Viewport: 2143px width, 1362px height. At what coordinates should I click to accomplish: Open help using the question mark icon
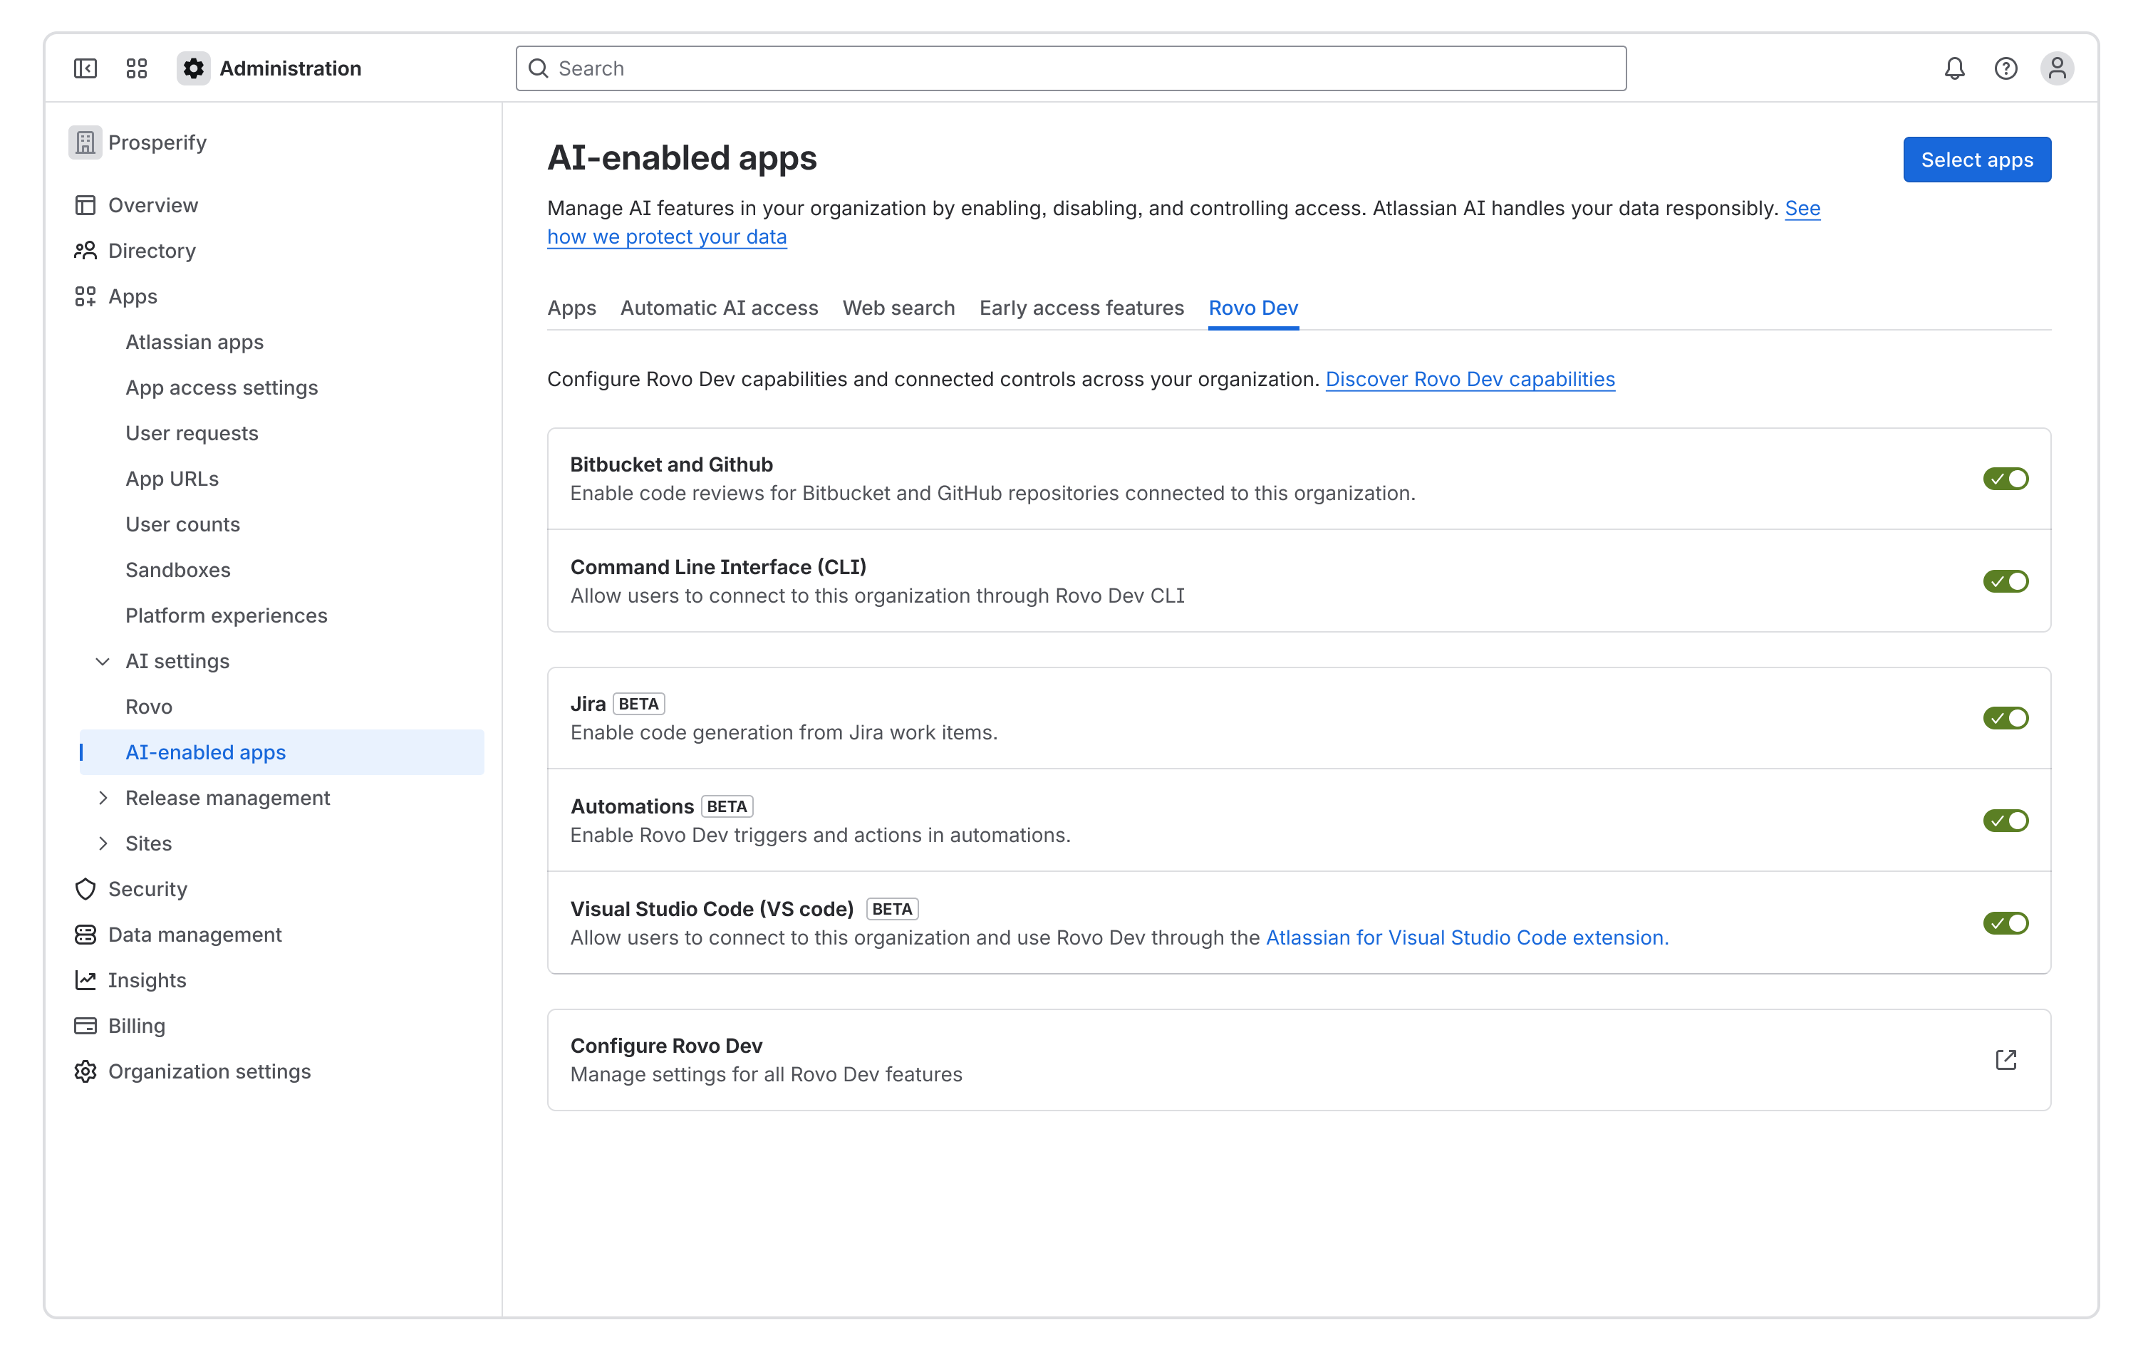[2006, 68]
